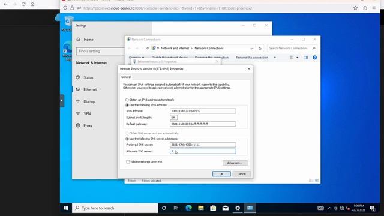
Task: Click the taskbar clock
Action: (359, 208)
